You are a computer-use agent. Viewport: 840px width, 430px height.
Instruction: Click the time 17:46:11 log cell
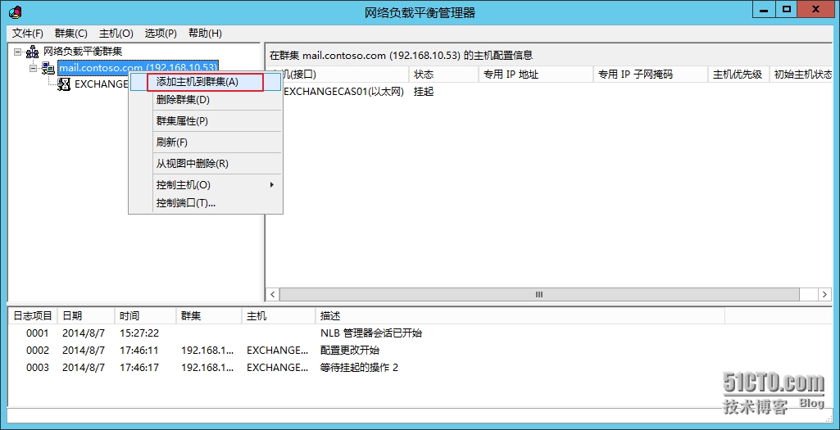click(x=139, y=351)
